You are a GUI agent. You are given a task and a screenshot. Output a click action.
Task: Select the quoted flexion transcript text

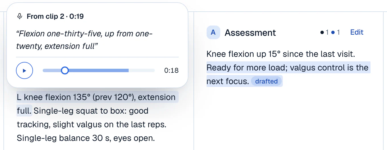tap(85, 40)
